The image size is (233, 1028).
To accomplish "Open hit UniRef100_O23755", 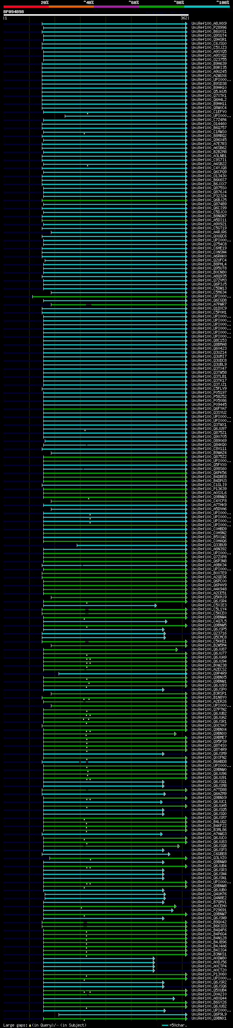I will pyautogui.click(x=209, y=59).
